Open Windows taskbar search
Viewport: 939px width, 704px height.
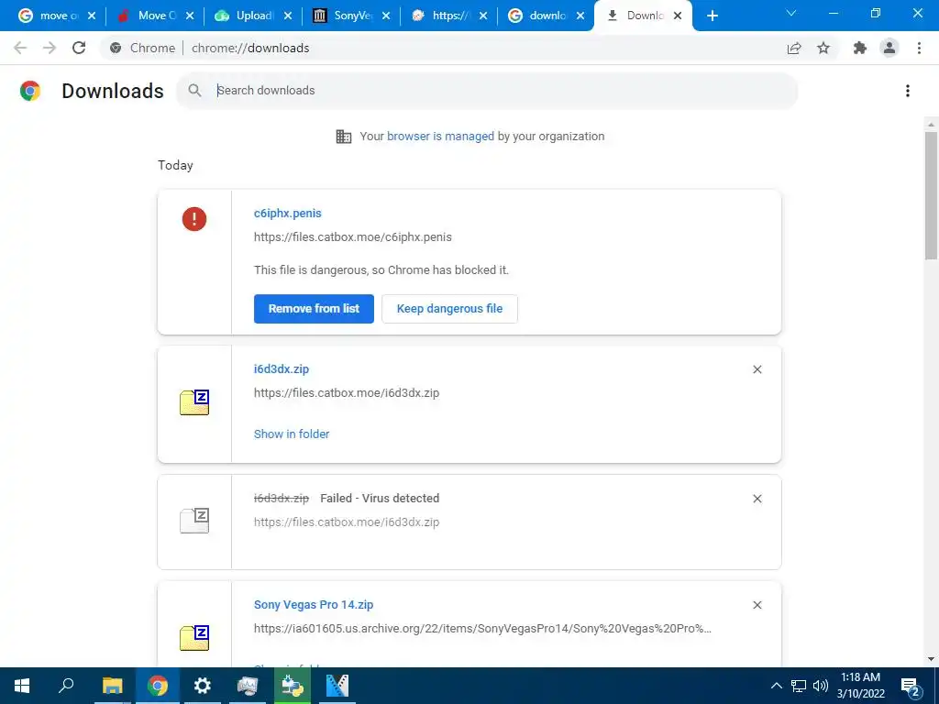(66, 686)
